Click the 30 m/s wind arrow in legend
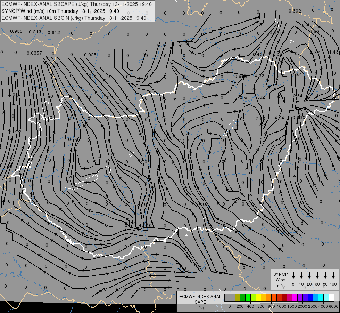The height and width of the screenshot is (313, 340). [317, 275]
